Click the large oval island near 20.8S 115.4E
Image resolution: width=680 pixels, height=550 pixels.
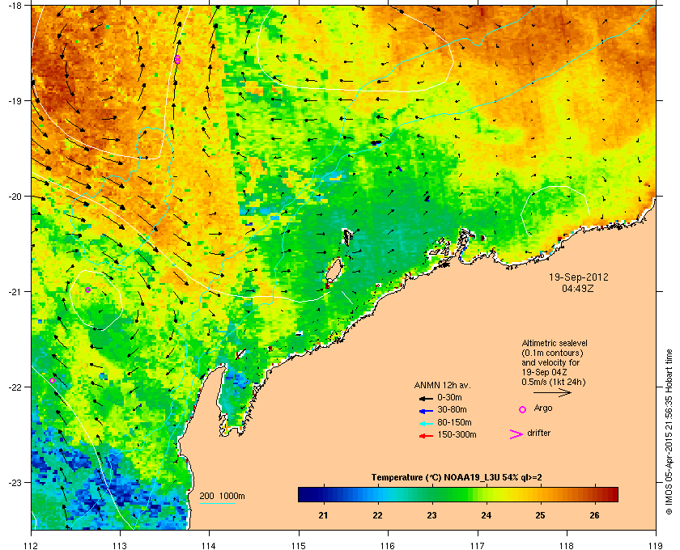[x=333, y=271]
